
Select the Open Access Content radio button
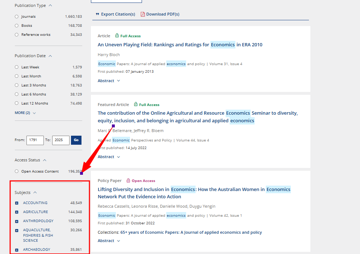pyautogui.click(x=17, y=172)
